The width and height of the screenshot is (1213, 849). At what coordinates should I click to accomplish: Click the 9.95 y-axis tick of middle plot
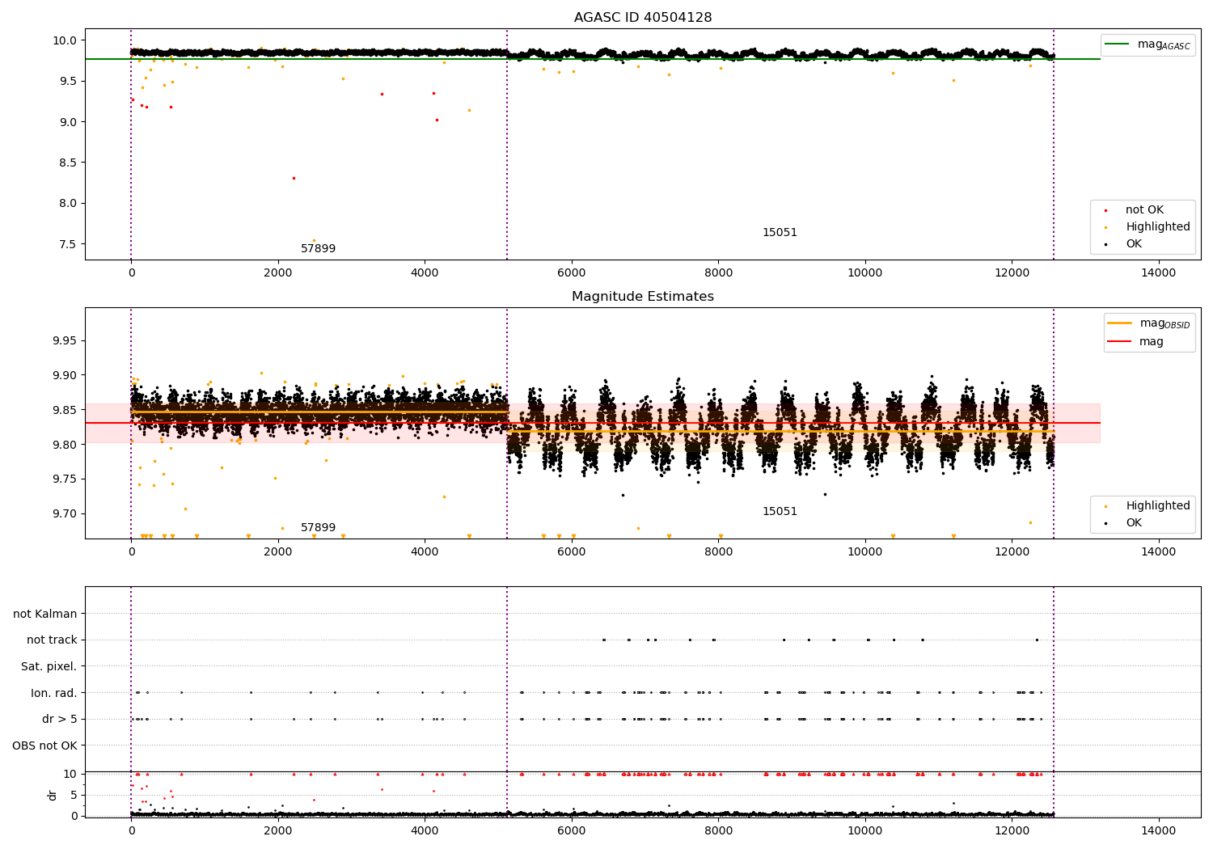[64, 340]
